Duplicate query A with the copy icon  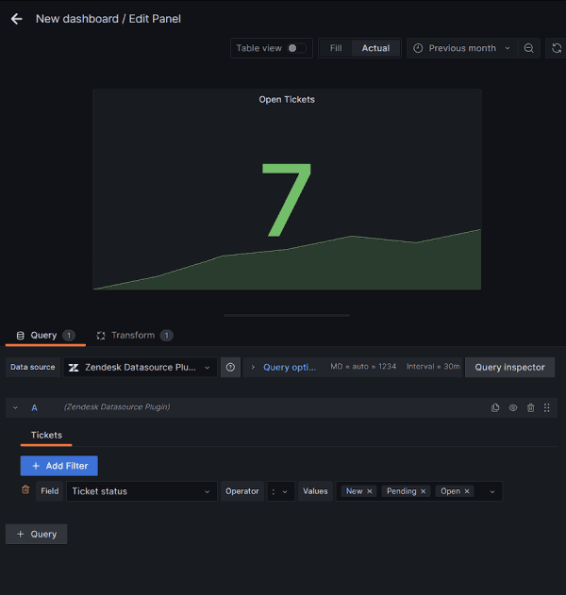(x=495, y=407)
